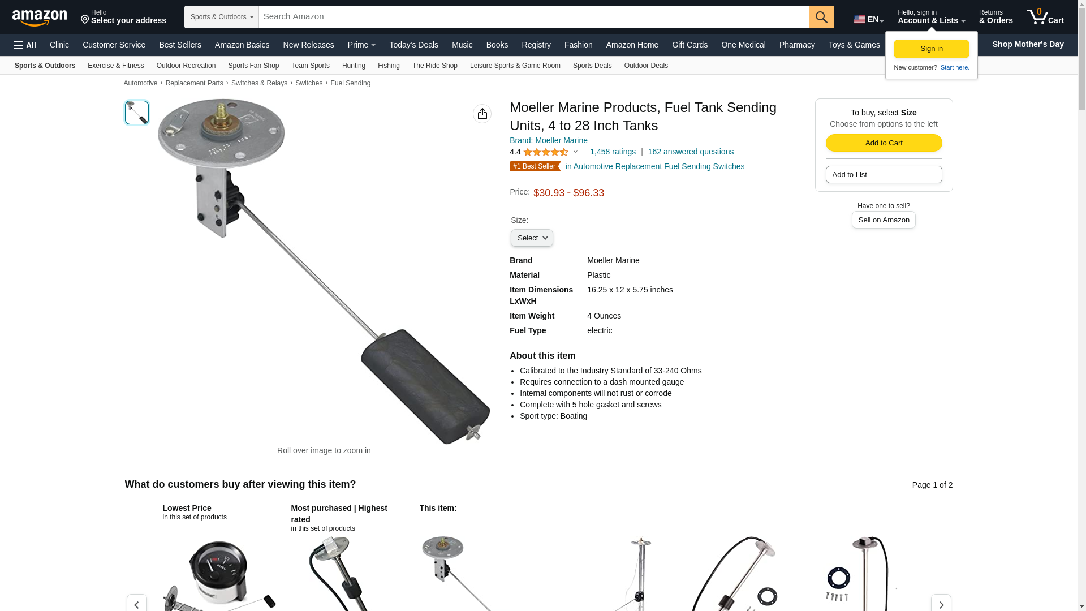Click the Brand: Moeller Marine link
Screen dimensions: 1086x611
(548, 140)
